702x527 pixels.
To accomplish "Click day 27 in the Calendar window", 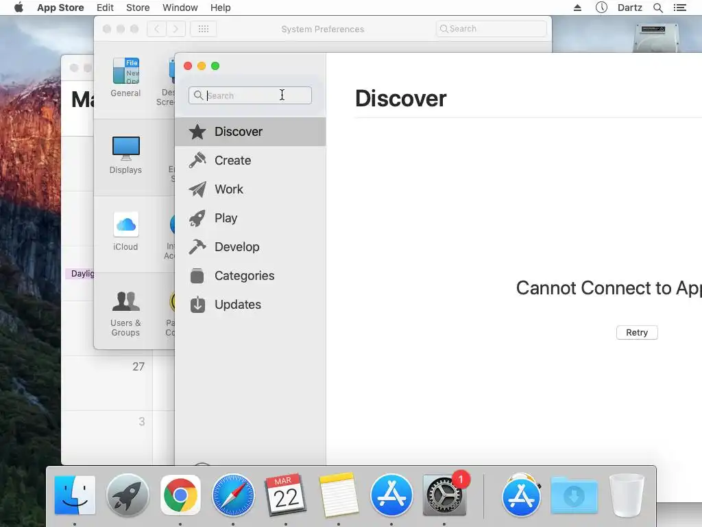I will pyautogui.click(x=138, y=366).
